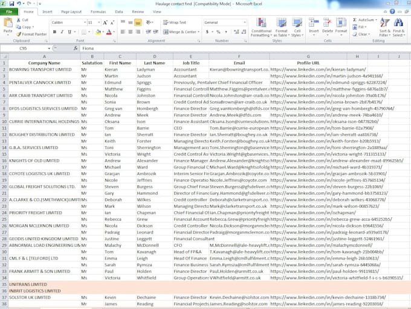
Task: Click Increase Decimal icon
Action: point(236,32)
